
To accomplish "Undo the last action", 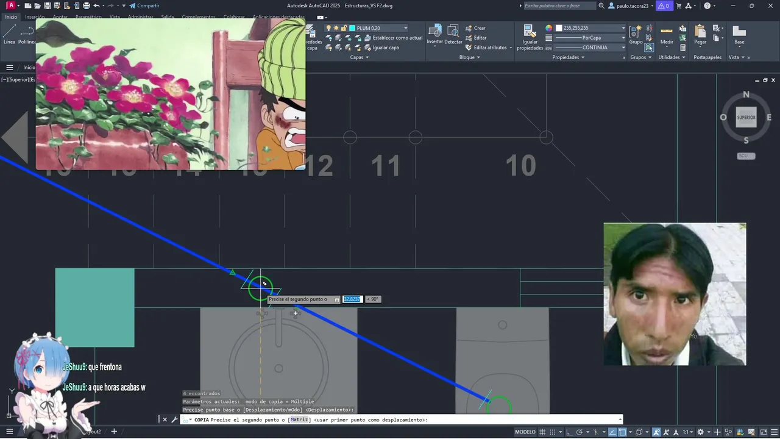I will 96,5.
